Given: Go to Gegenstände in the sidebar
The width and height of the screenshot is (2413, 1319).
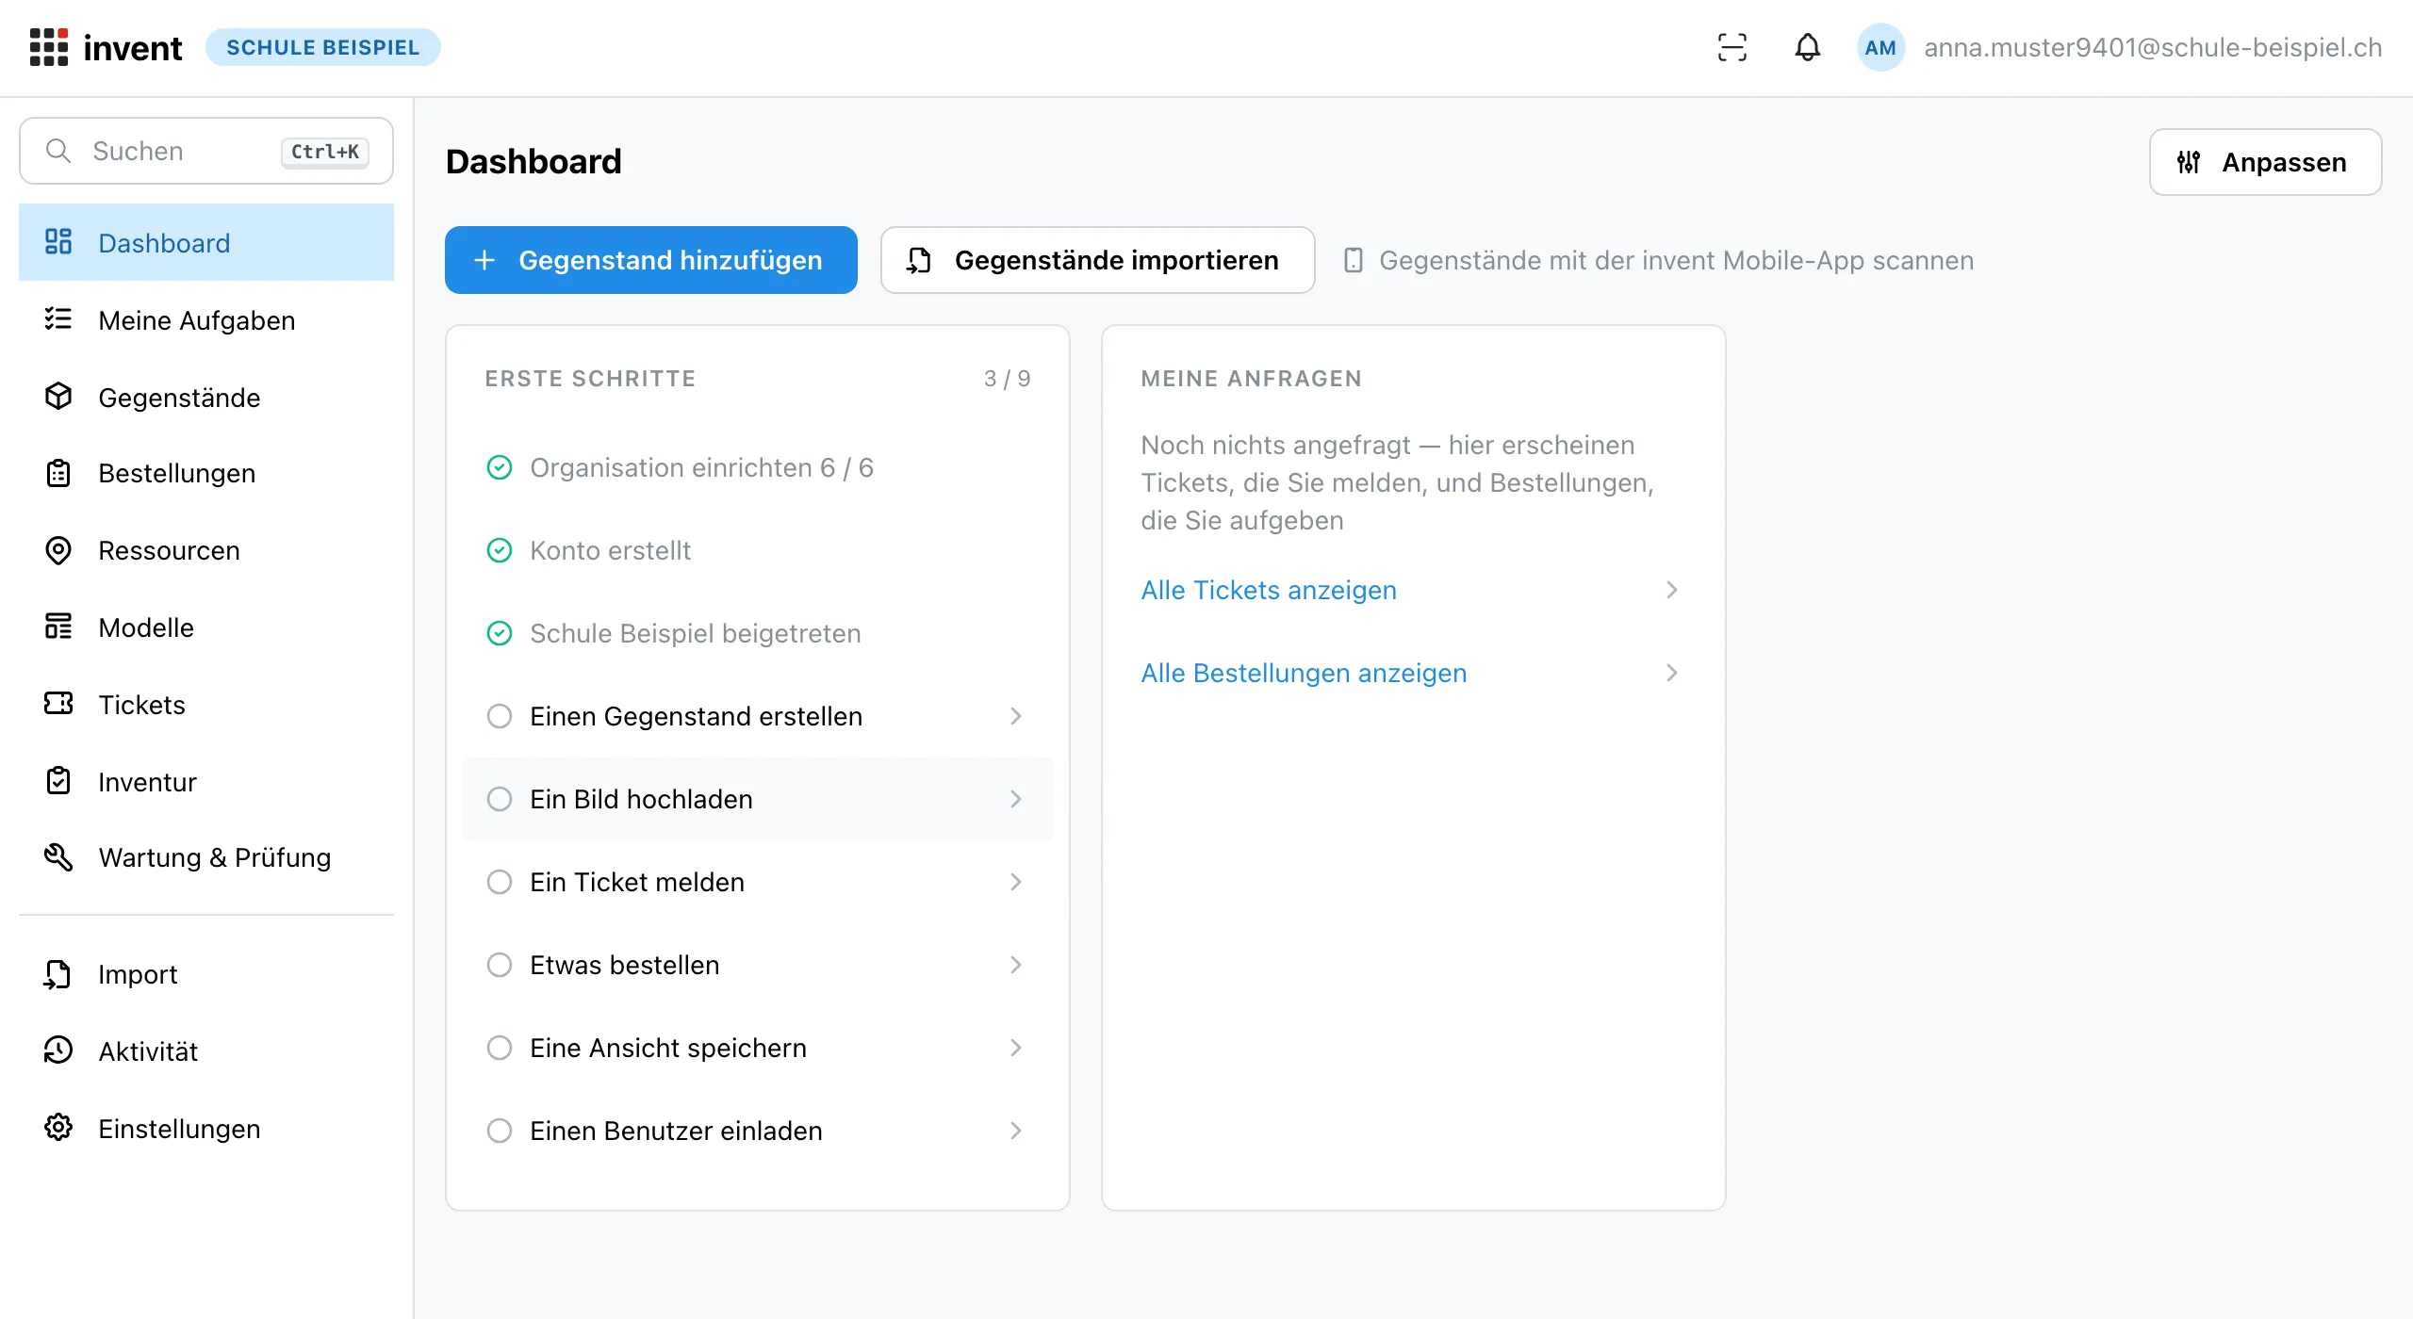Looking at the screenshot, I should pos(206,397).
